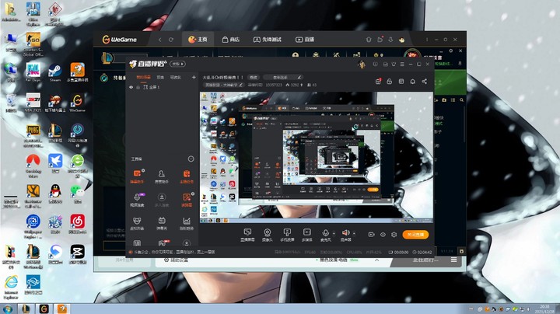Switch to League of Legends in the taskbar
This screenshot has height=314, width=560.
[x=26, y=309]
